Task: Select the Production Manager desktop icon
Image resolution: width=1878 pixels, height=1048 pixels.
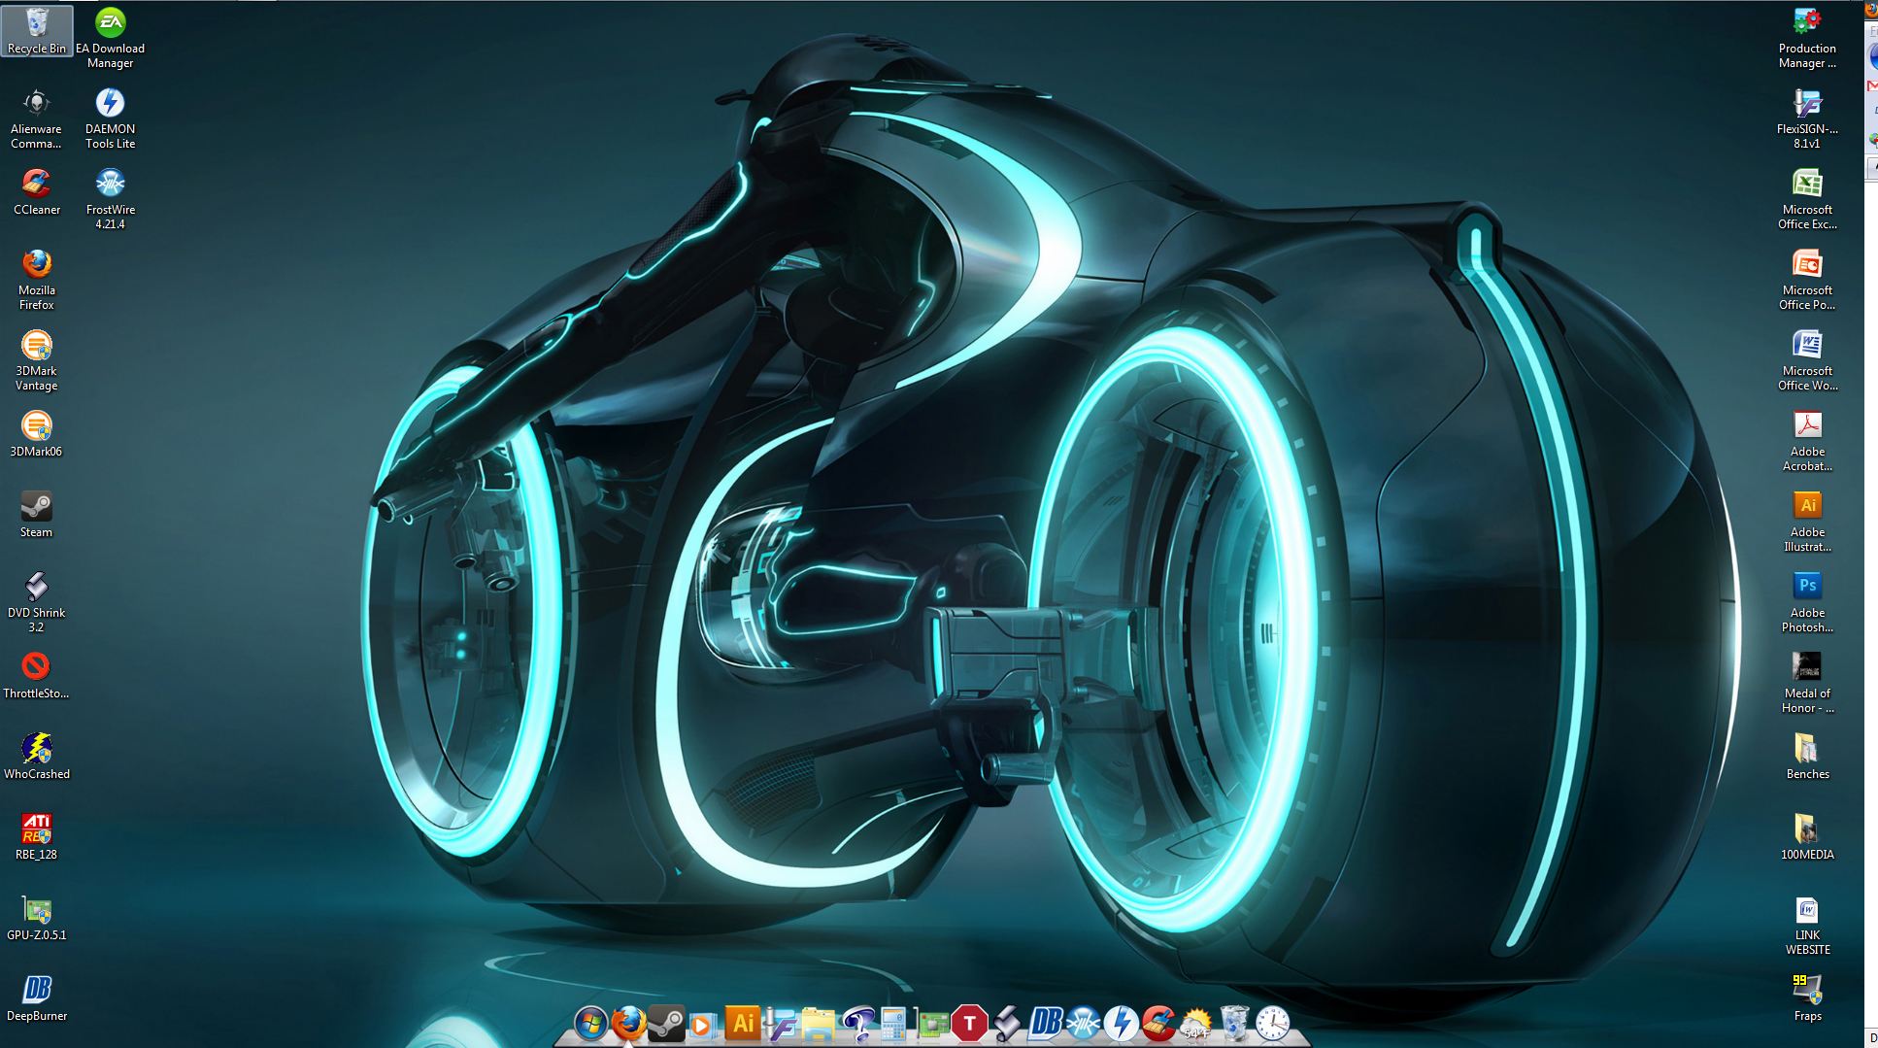Action: click(1807, 38)
